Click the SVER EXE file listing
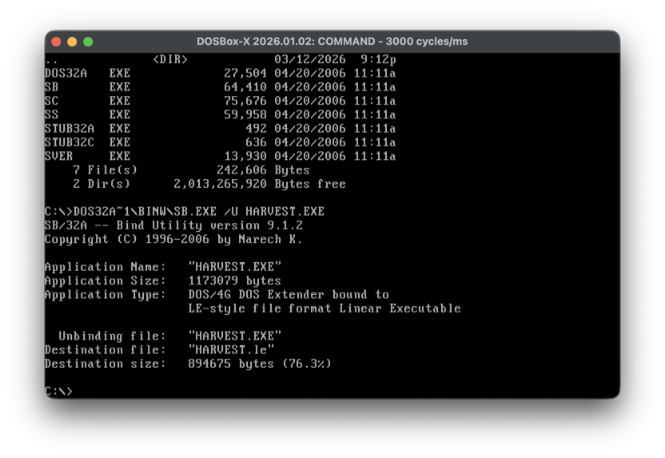 [x=87, y=156]
